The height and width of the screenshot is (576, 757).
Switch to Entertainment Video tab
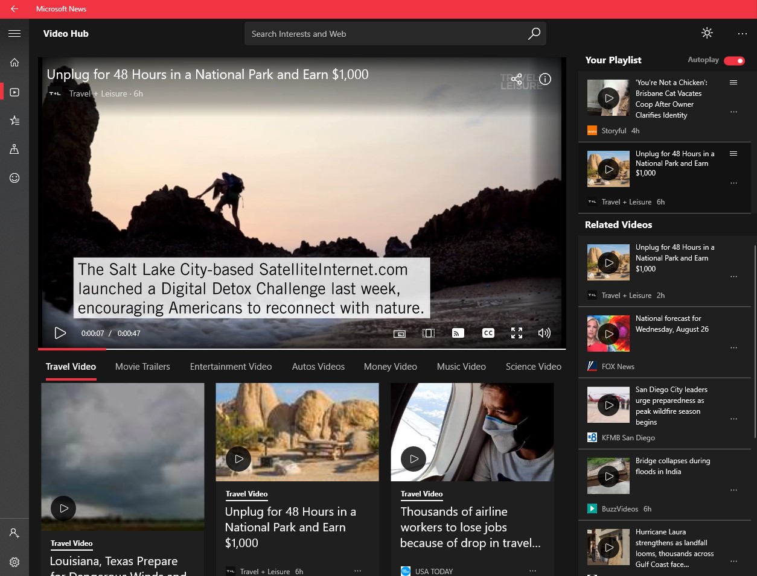(231, 367)
